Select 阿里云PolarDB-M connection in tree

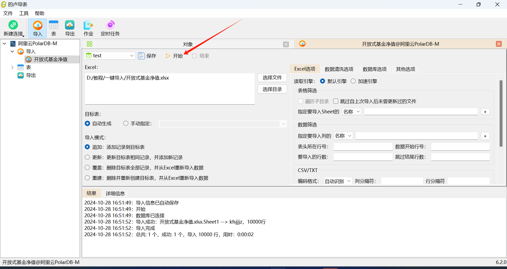tap(37, 44)
